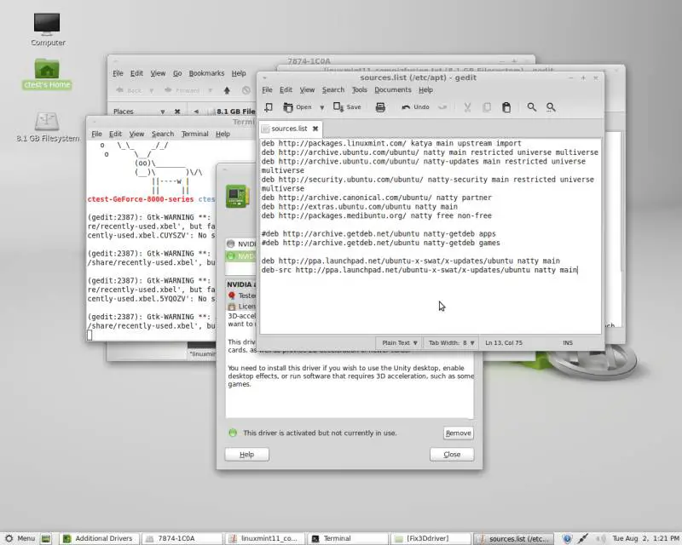Switch to Additional Drivers in the taskbar
Image resolution: width=682 pixels, height=545 pixels.
tap(100, 538)
